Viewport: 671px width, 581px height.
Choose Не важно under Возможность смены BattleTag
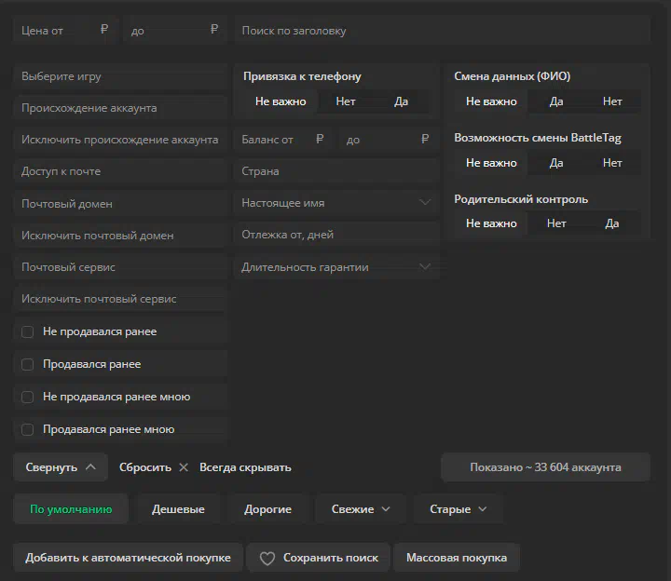(x=491, y=163)
